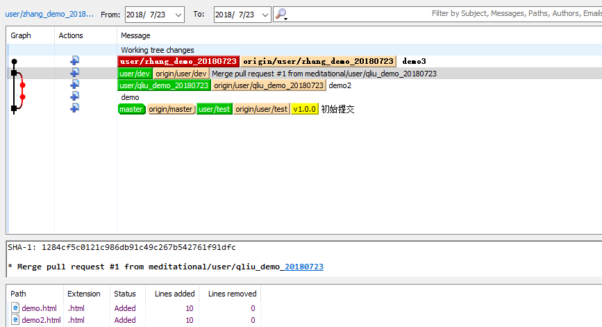Image resolution: width=602 pixels, height=327 pixels.
Task: Open the To date dropdown
Action: coord(264,14)
